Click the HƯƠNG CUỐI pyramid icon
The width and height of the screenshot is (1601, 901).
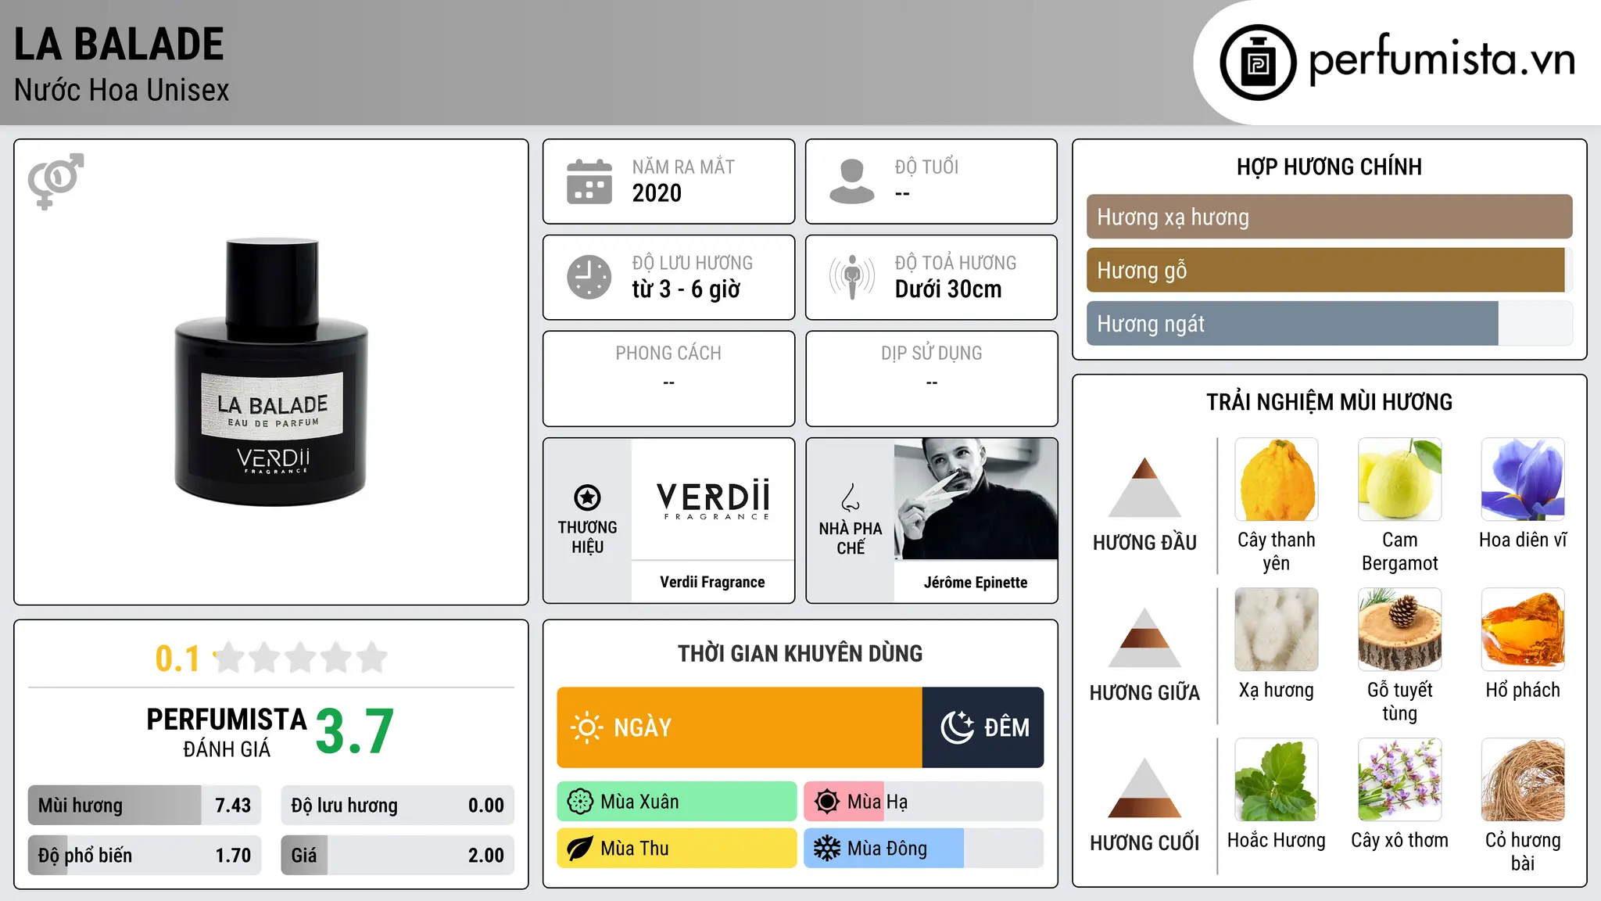tap(1144, 788)
